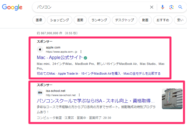Click the コンピュータ教室 · 江東区 info line
Viewport: 187px width, 125px height.
74,118
